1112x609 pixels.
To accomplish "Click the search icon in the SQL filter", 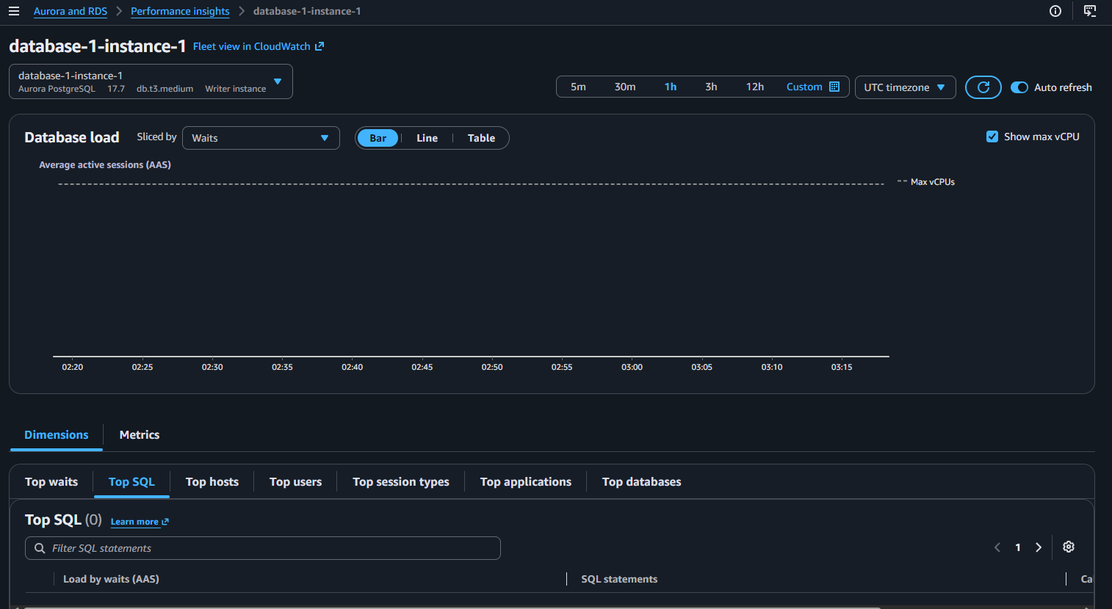I will pyautogui.click(x=40, y=548).
